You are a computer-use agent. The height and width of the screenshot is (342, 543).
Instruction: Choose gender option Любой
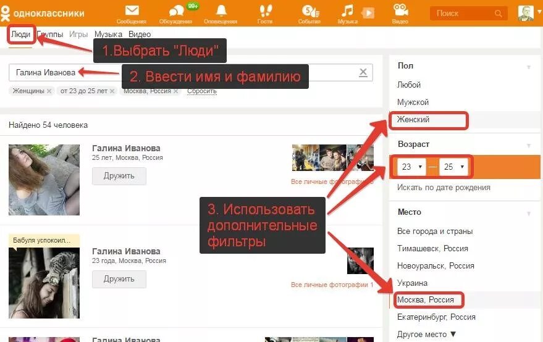tap(408, 85)
